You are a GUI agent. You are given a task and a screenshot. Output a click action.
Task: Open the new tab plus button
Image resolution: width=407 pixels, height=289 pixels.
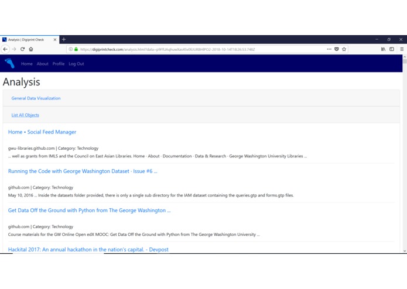coord(64,39)
